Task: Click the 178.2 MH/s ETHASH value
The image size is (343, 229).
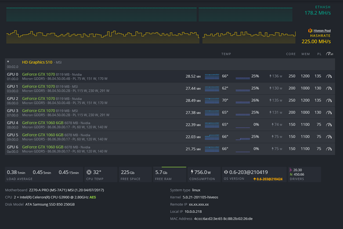Action: coord(318,13)
